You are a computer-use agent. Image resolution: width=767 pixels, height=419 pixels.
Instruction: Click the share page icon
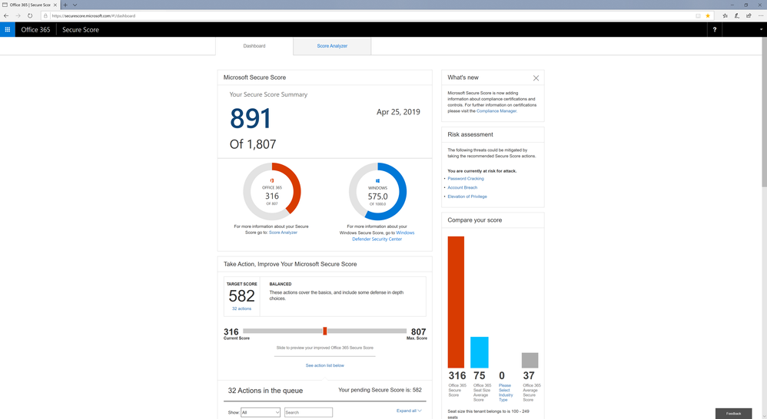(x=749, y=15)
